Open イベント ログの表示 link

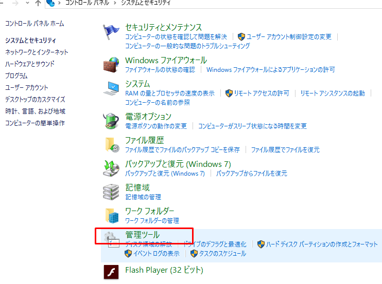point(157,254)
